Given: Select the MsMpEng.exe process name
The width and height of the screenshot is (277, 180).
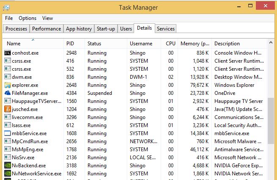Looking at the screenshot, I should click(x=27, y=150).
